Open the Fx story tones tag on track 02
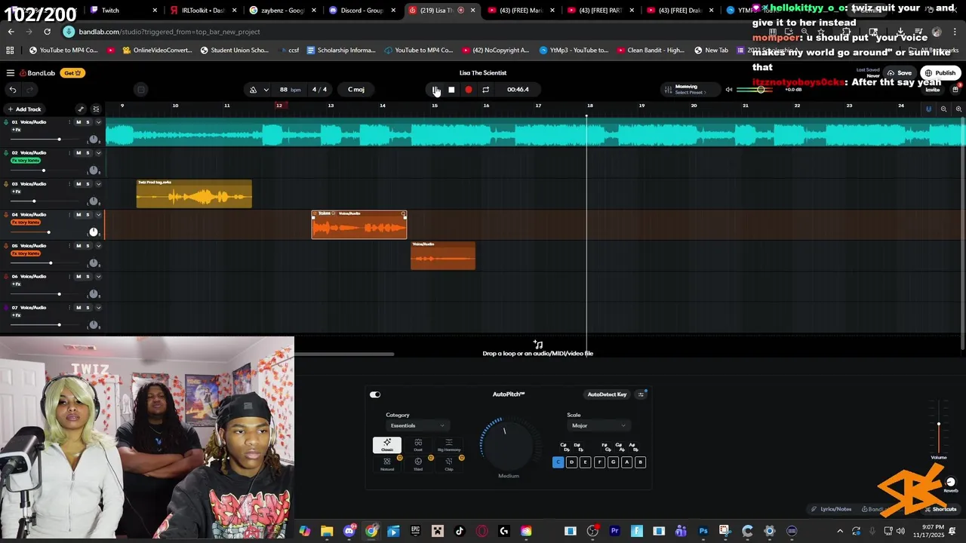The image size is (966, 543). pos(26,161)
